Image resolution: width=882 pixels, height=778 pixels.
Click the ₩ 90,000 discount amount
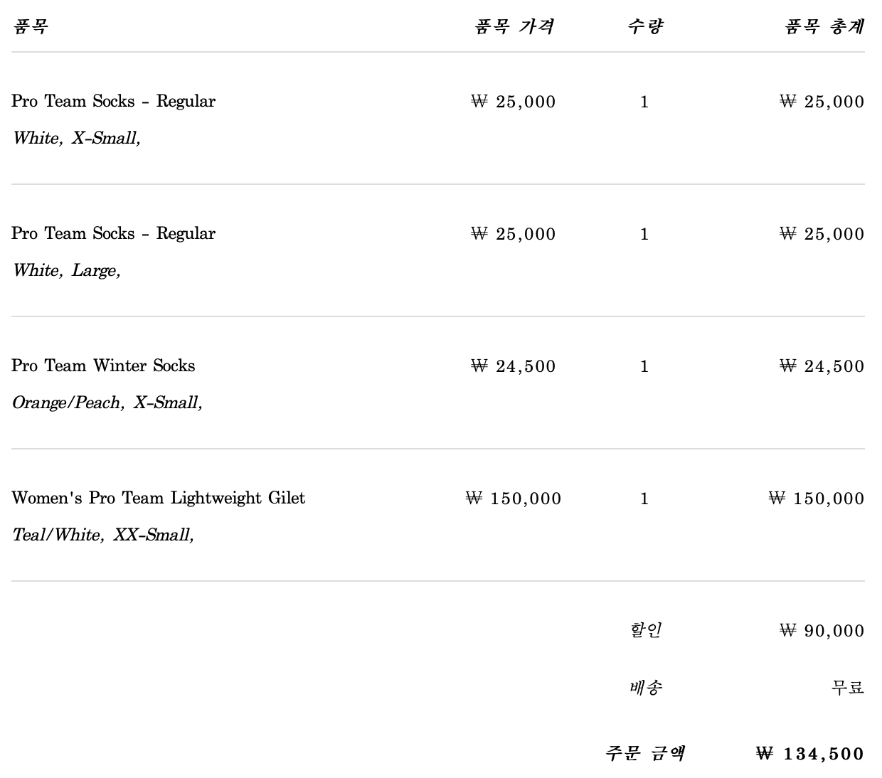822,631
